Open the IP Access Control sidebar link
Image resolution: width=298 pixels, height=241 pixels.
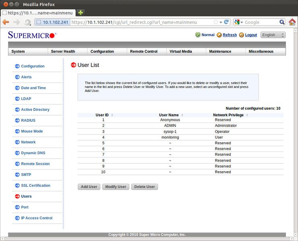[x=37, y=218]
